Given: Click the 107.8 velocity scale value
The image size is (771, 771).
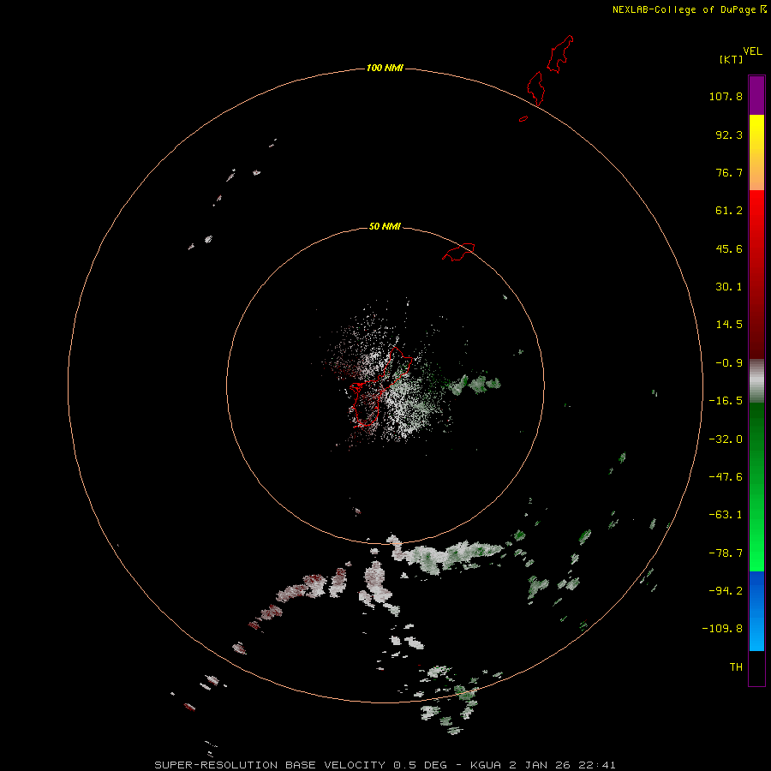Looking at the screenshot, I should click(726, 96).
